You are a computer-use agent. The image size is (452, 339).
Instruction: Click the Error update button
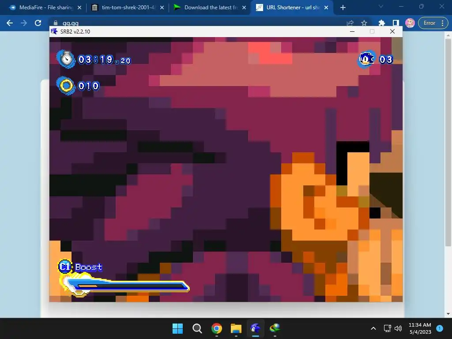(x=429, y=23)
